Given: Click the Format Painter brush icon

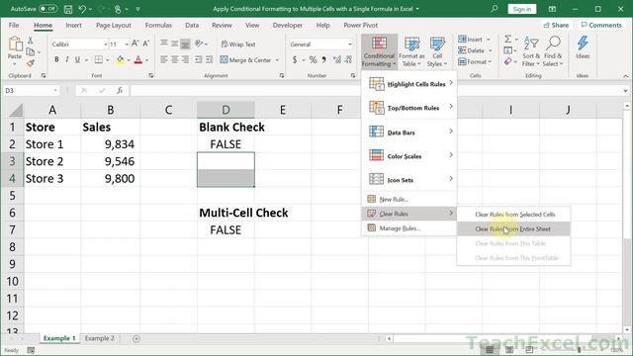Looking at the screenshot, I should tap(31, 63).
